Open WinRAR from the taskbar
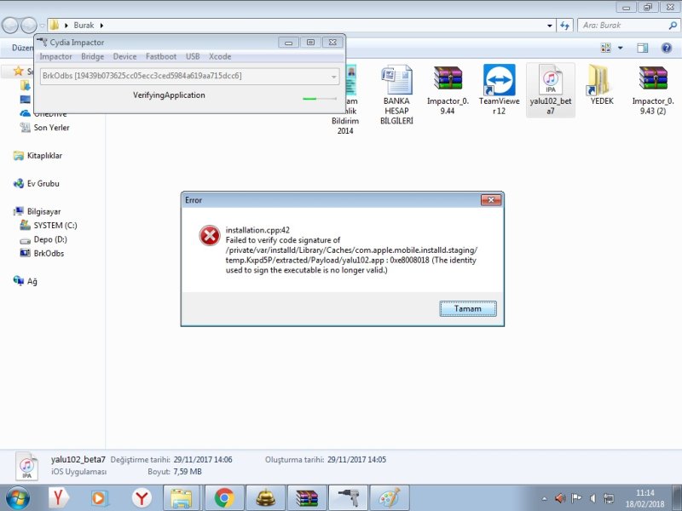The height and width of the screenshot is (511, 682). click(x=307, y=497)
